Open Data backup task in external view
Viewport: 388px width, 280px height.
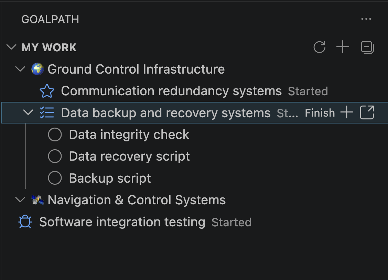point(367,112)
